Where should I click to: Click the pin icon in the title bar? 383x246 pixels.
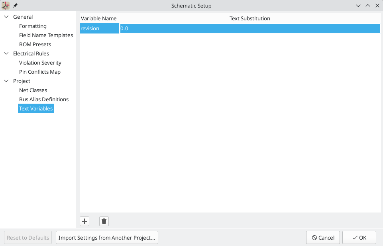pyautogui.click(x=15, y=6)
